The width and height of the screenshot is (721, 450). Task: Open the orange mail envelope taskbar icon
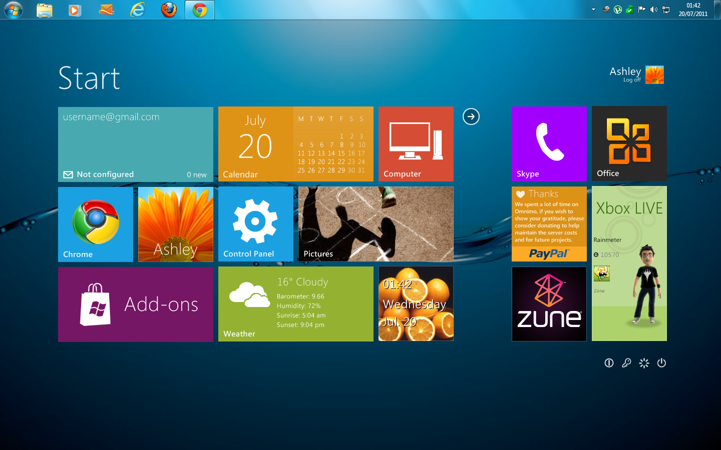[107, 9]
